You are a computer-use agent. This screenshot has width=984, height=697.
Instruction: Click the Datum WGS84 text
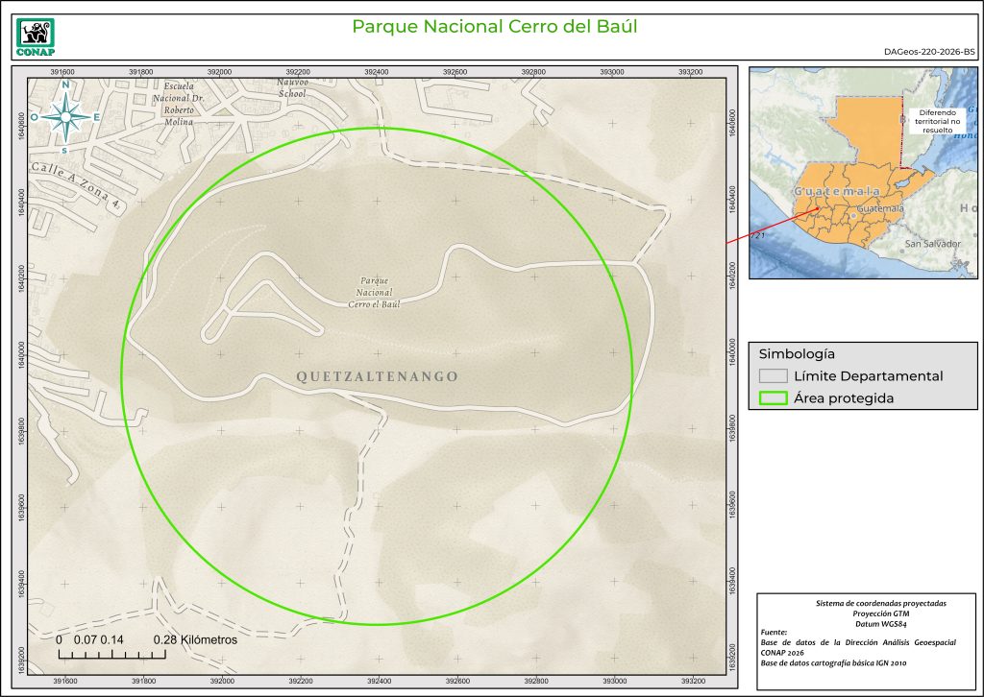tap(880, 622)
